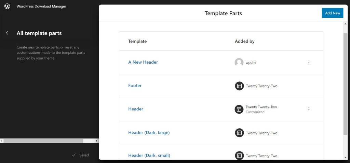Open the A New Header template part
Viewport: 350px width, 163px height.
[x=143, y=62]
